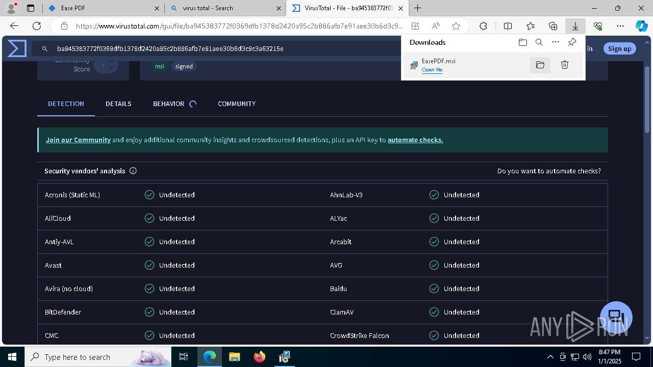This screenshot has width=653, height=367.
Task: Click the VirusTotal logo icon
Action: click(17, 48)
